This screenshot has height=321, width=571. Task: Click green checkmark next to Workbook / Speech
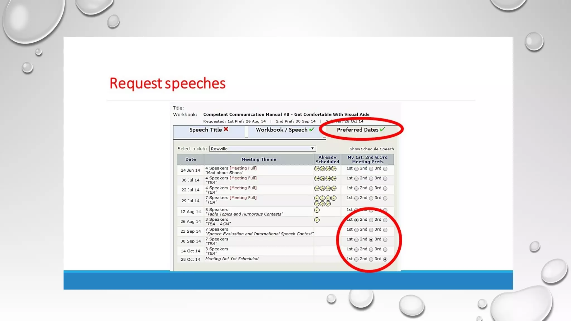pyautogui.click(x=312, y=129)
